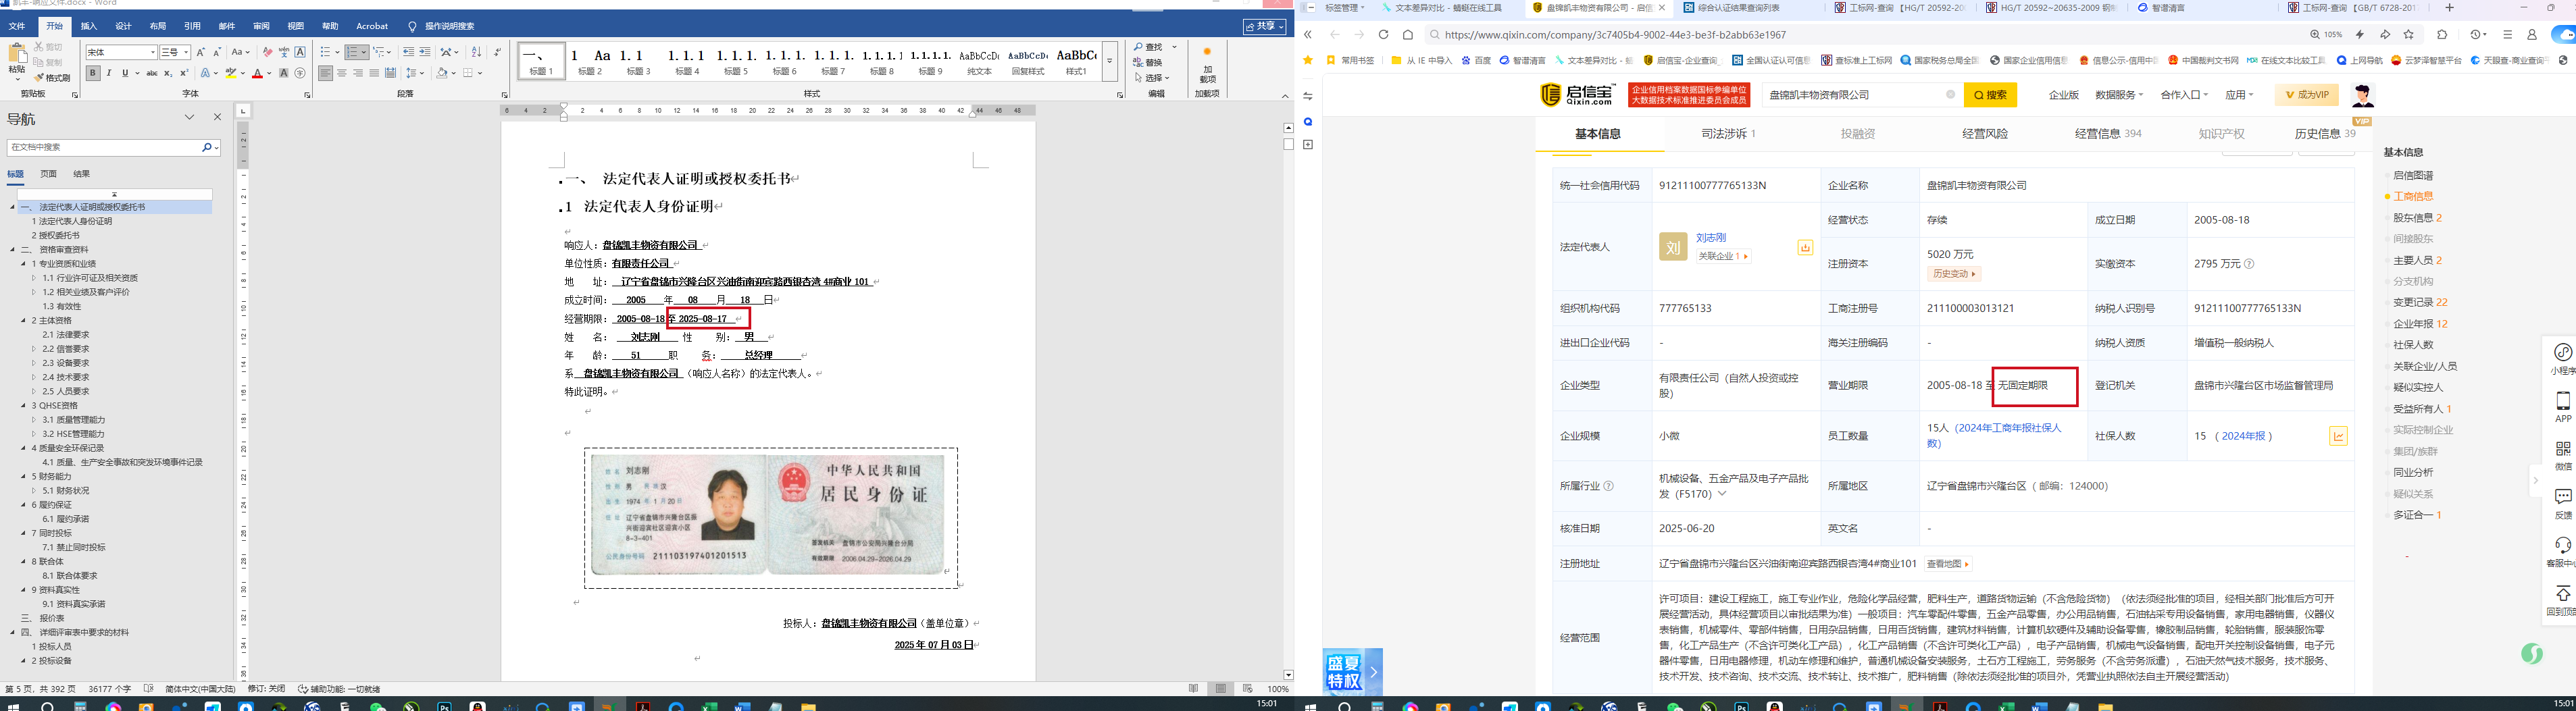This screenshot has width=2576, height=711.
Task: Increase font size with the grow-font icon
Action: coord(201,52)
